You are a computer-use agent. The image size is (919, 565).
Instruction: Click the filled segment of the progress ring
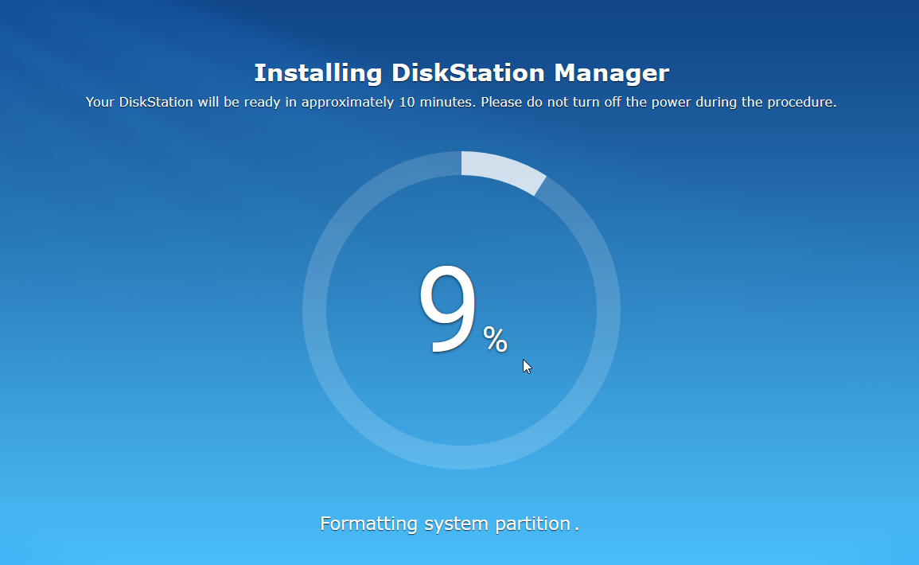501,169
